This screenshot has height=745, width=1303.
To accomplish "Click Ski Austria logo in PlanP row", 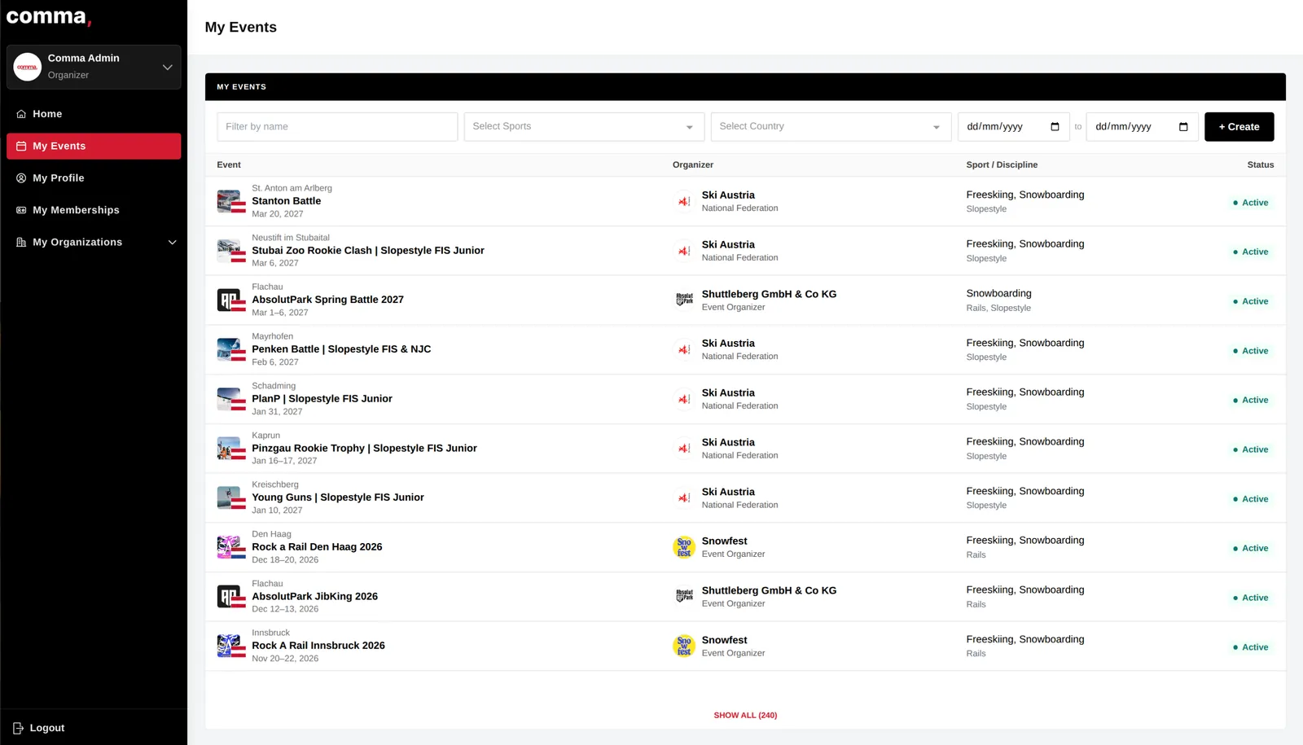I will click(684, 399).
